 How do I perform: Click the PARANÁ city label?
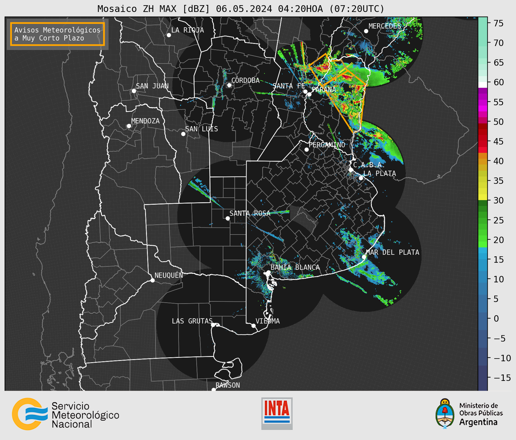click(324, 90)
